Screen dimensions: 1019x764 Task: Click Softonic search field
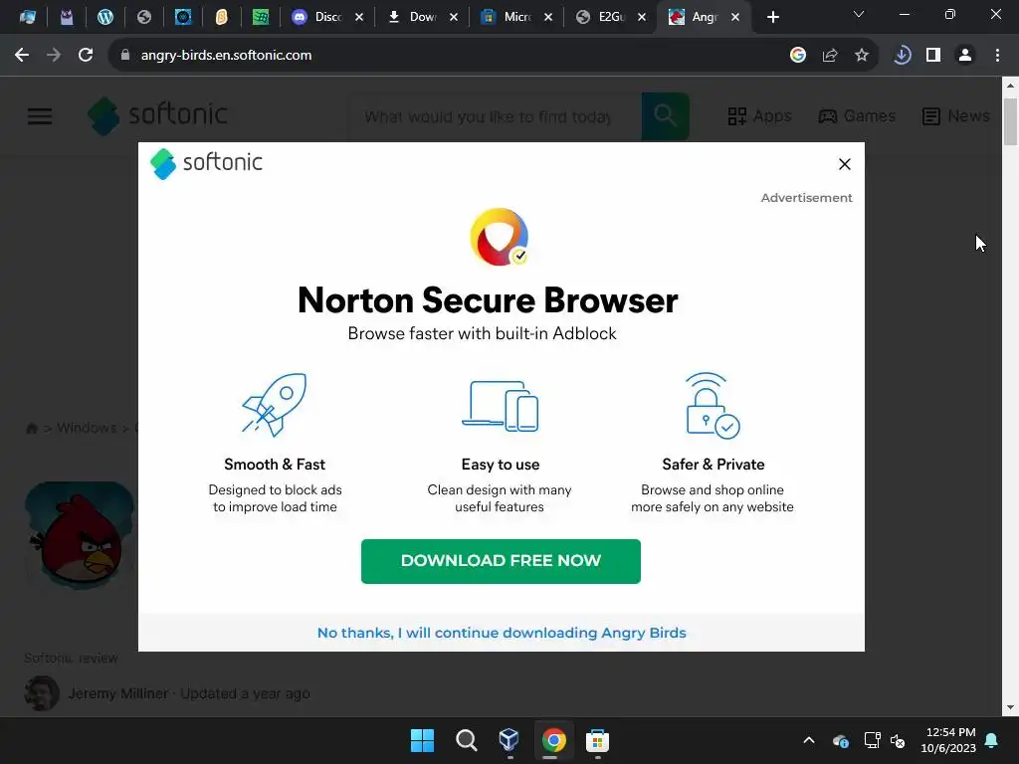pyautogui.click(x=494, y=117)
